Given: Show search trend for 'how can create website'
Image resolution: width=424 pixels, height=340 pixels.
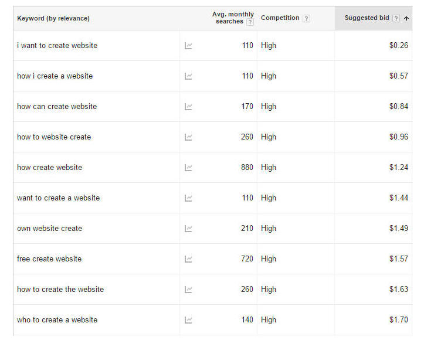Looking at the screenshot, I should coord(188,107).
